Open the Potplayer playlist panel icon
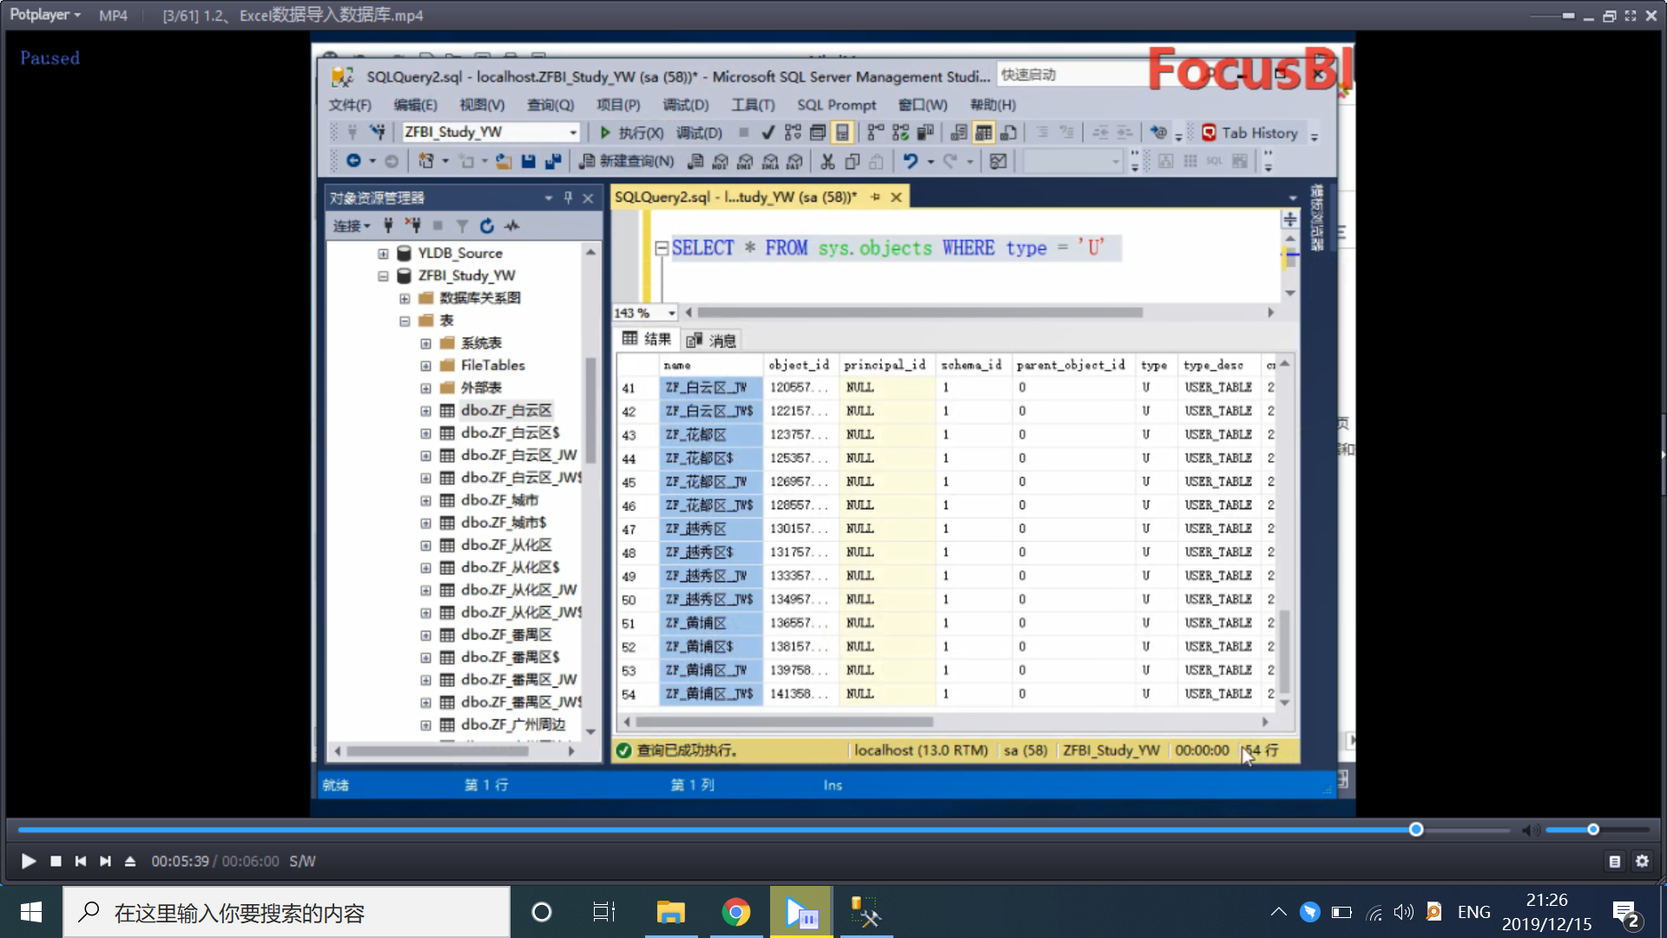This screenshot has height=938, width=1667. coord(1614,861)
